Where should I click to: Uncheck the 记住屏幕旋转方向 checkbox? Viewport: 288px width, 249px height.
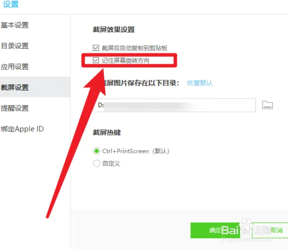(96, 60)
